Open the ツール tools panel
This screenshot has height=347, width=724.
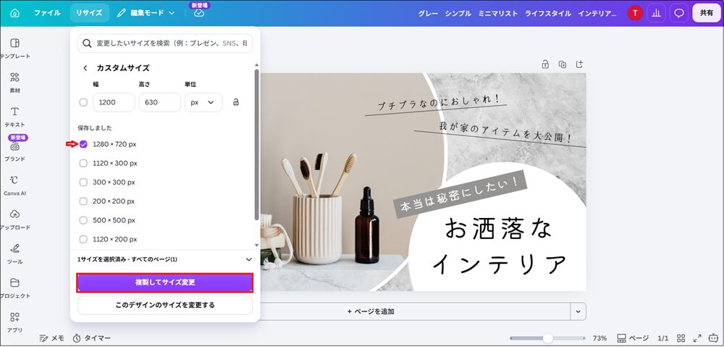tap(14, 254)
